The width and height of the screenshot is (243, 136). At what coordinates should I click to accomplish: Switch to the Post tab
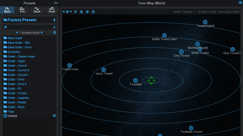pyautogui.click(x=52, y=10)
